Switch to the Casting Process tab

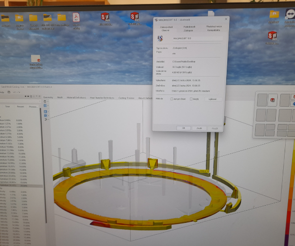pos(126,97)
